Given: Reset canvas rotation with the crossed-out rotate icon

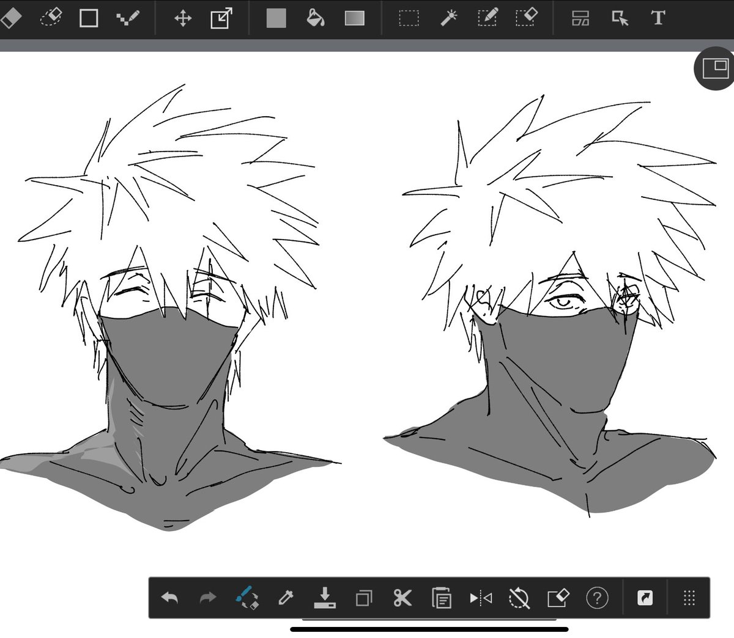Looking at the screenshot, I should pos(519,598).
